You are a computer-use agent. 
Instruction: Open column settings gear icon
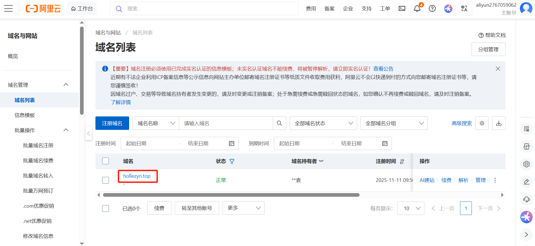click(482, 123)
